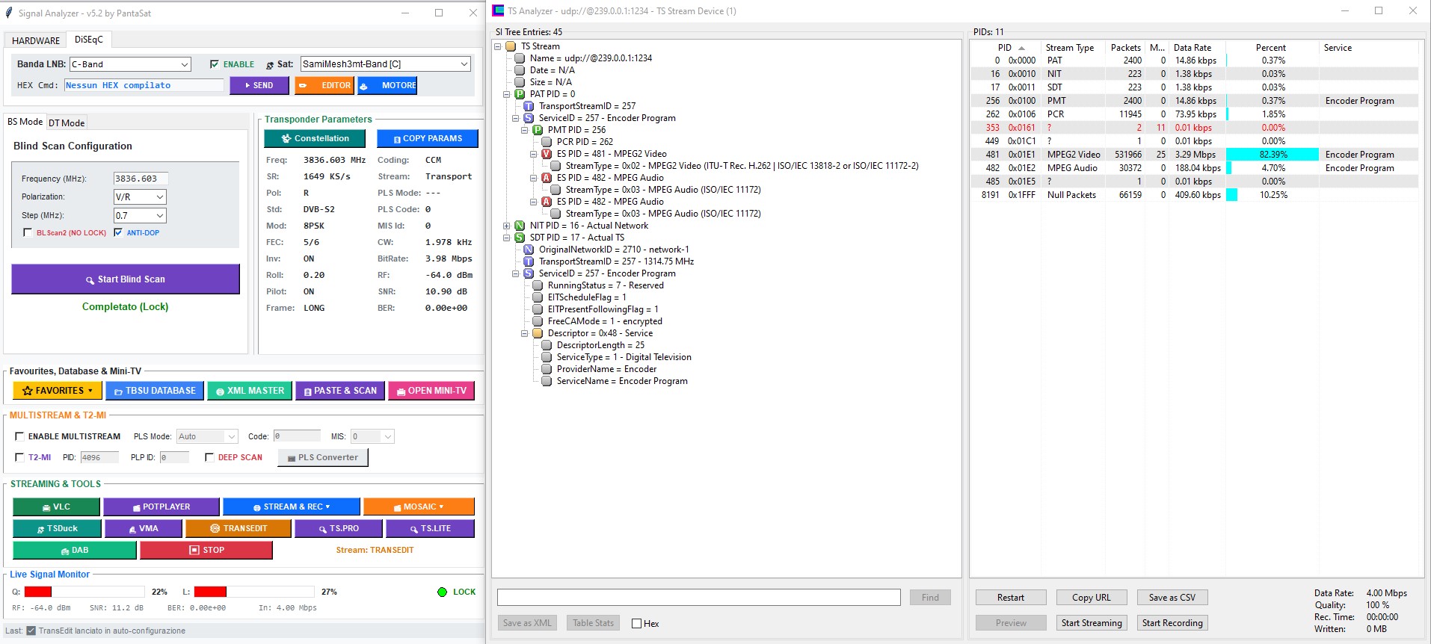Check ENABLE MULTISTREAM

pyautogui.click(x=19, y=436)
